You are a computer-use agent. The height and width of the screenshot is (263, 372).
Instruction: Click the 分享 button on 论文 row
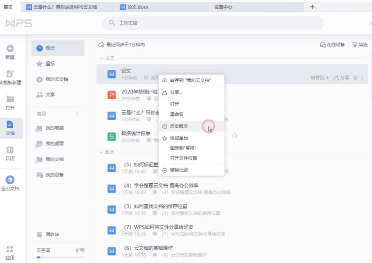pyautogui.click(x=341, y=77)
